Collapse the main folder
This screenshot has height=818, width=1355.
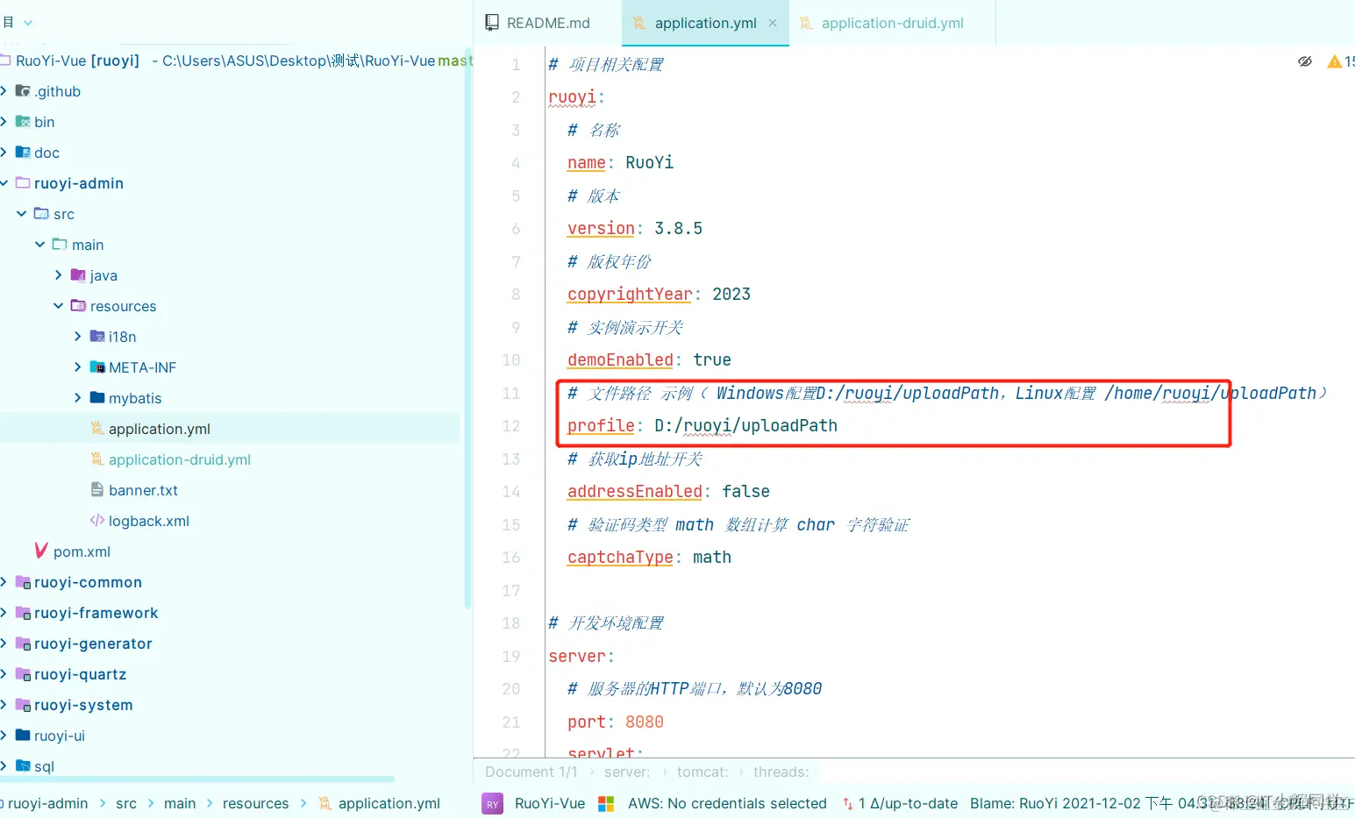40,245
